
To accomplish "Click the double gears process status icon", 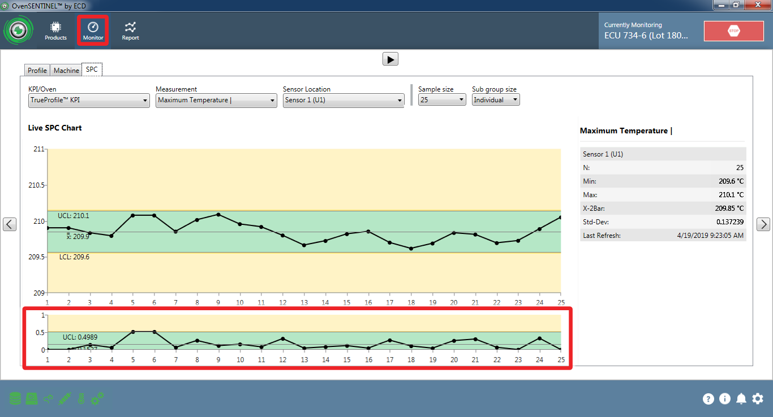I will pyautogui.click(x=97, y=399).
